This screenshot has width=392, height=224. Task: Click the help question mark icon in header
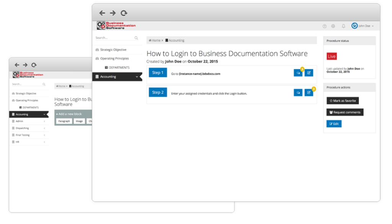325,26
